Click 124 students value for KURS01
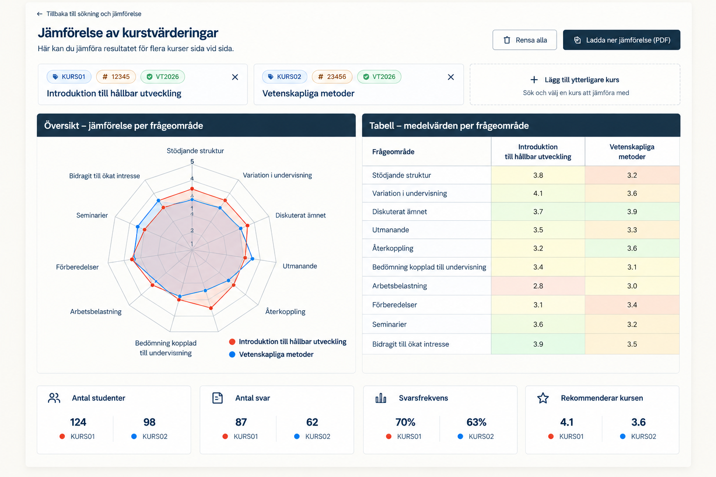Image resolution: width=716 pixels, height=477 pixels. point(78,422)
